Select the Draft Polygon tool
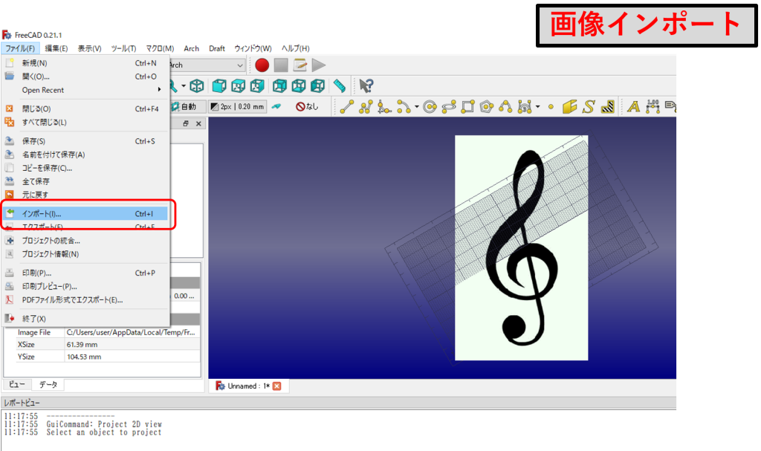761x451 pixels. [x=486, y=107]
